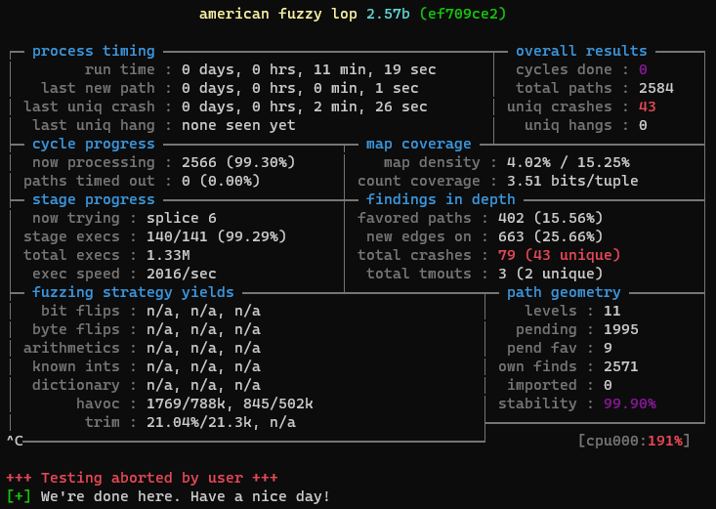Viewport: 716px width, 509px height.
Task: Click the version number '2.57b'
Action: pos(388,14)
